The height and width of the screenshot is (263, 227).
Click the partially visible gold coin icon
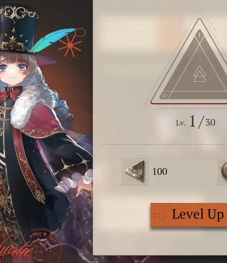click(x=223, y=172)
